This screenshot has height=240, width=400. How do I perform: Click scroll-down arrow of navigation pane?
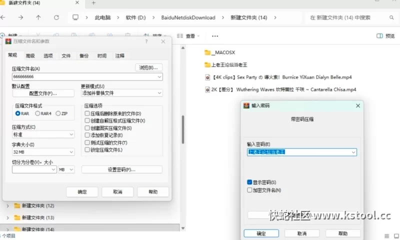pyautogui.click(x=183, y=228)
